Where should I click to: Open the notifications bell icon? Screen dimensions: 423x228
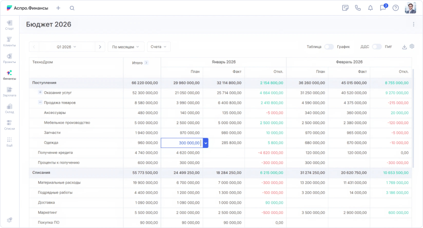point(371,8)
